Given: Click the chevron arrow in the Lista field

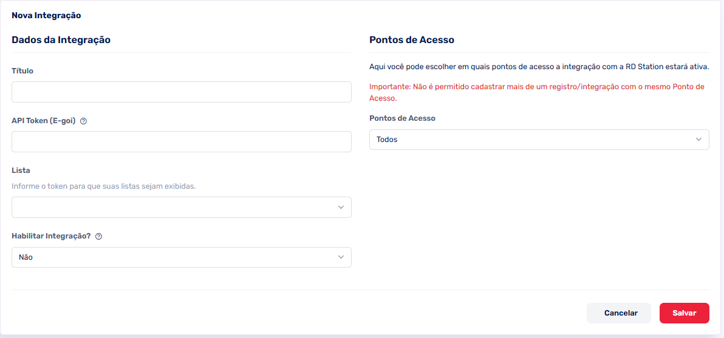Looking at the screenshot, I should (x=341, y=208).
